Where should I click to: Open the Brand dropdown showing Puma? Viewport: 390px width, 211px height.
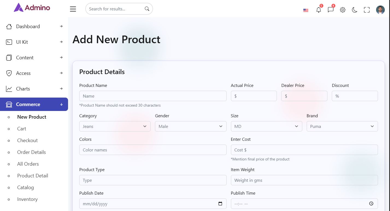click(342, 126)
